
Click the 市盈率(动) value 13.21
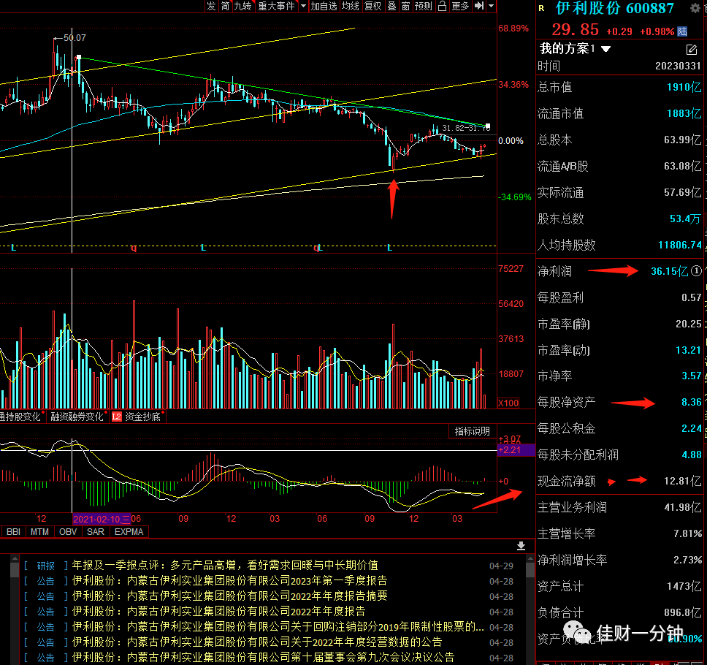click(689, 350)
